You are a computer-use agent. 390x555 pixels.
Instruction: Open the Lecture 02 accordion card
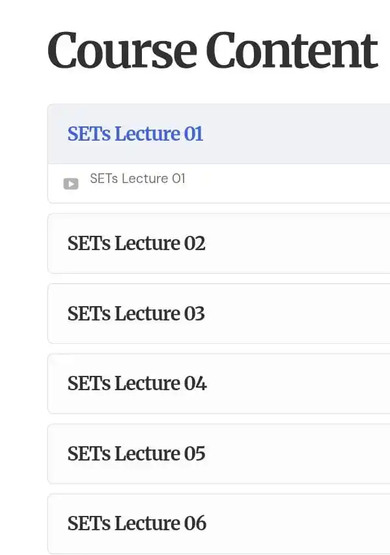pos(219,244)
